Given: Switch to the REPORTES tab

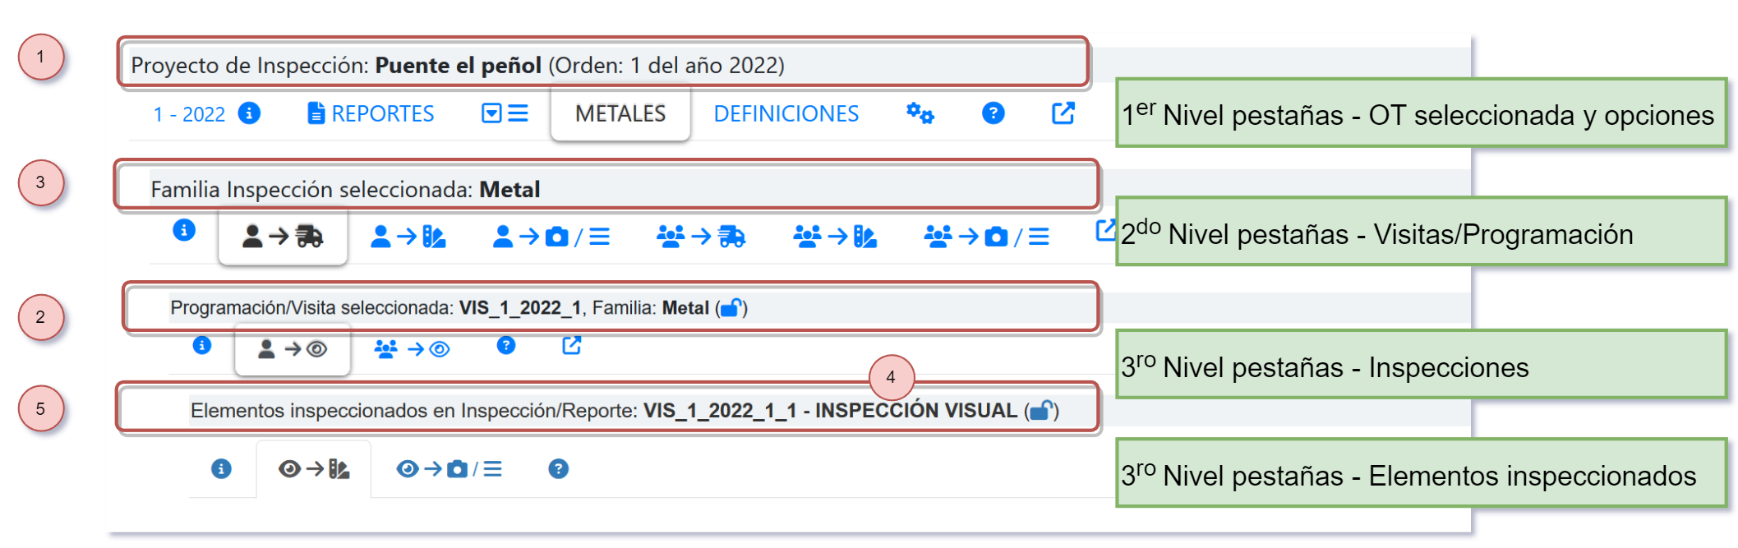Looking at the screenshot, I should click(371, 113).
